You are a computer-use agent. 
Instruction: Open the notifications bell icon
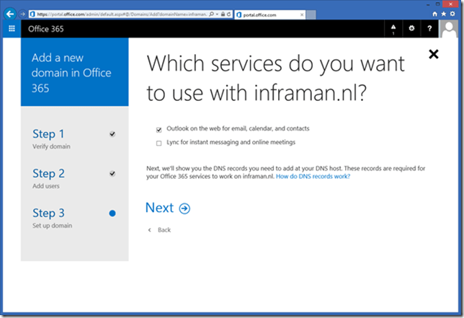(393, 29)
